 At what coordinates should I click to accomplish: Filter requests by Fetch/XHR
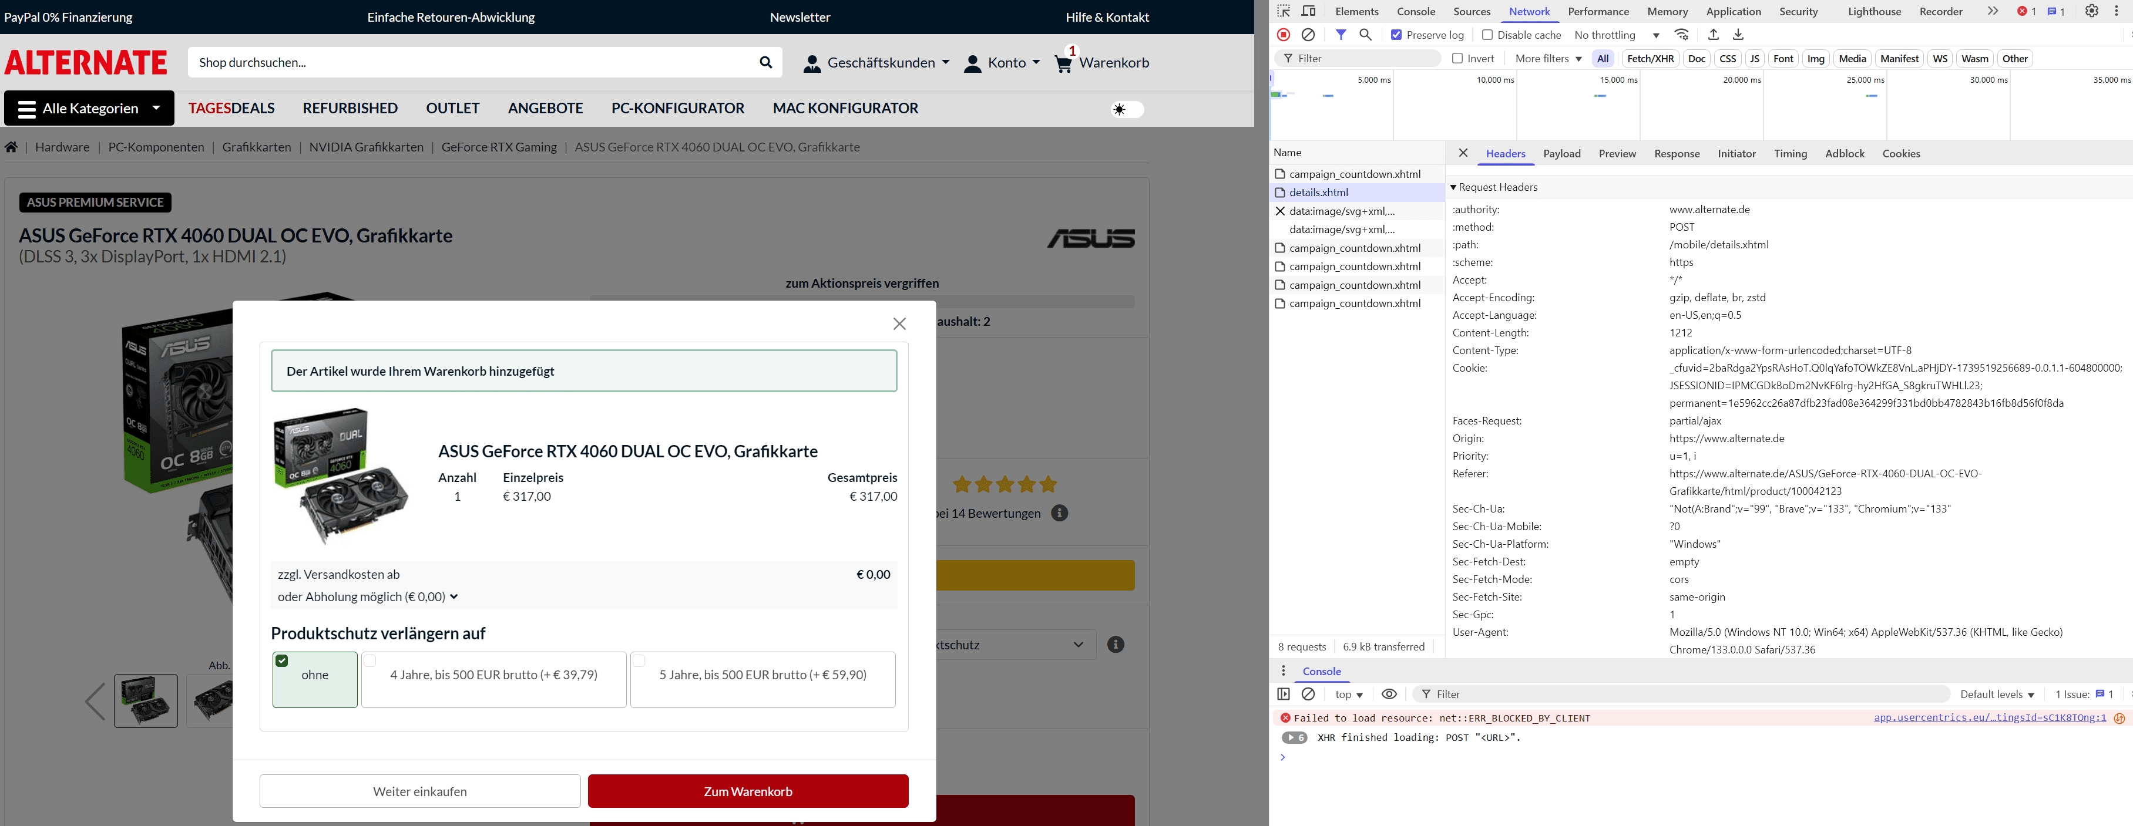[x=1650, y=59]
